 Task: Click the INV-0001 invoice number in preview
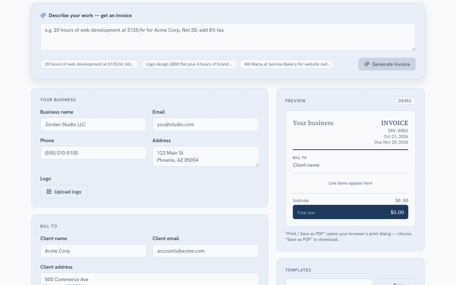pos(398,131)
